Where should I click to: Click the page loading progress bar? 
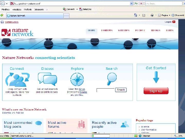tap(101, 136)
